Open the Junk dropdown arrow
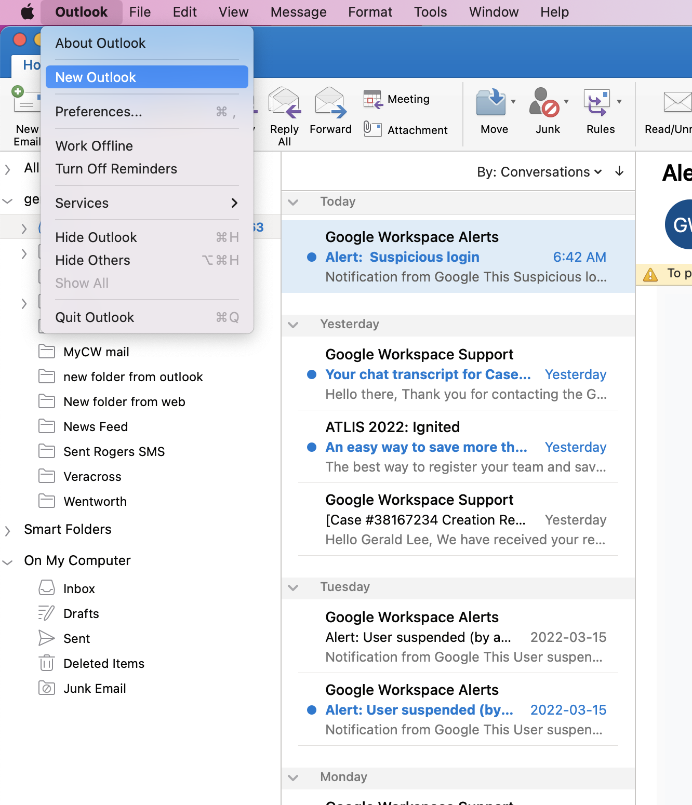 [566, 102]
